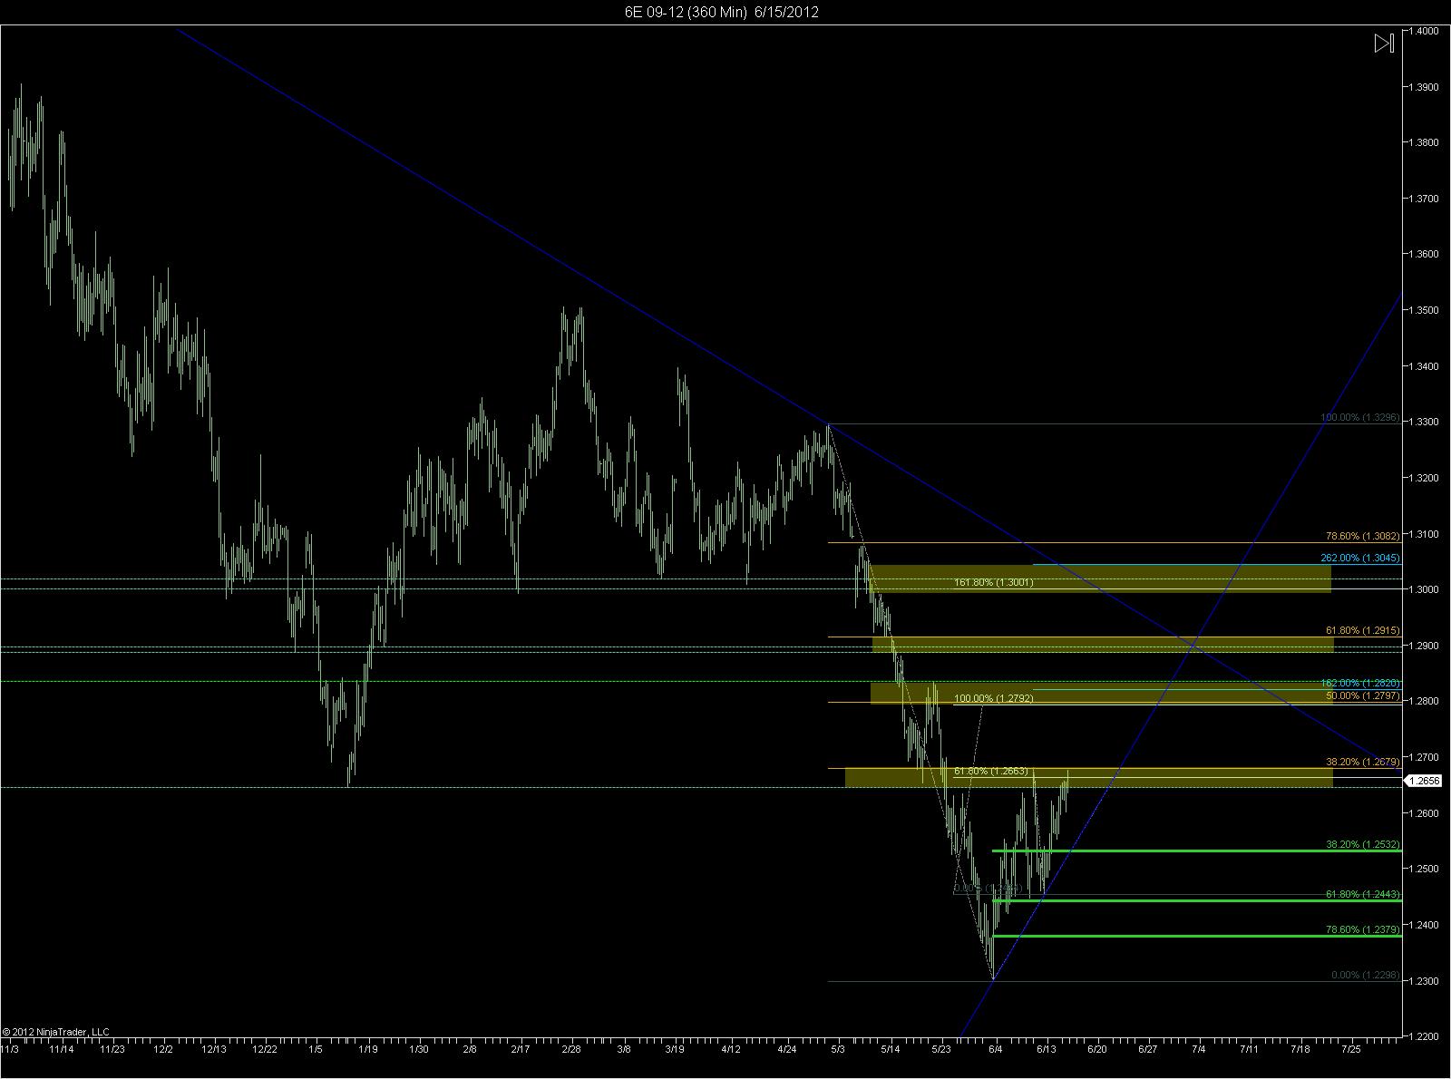Click the 6/13 date label

click(1047, 1049)
